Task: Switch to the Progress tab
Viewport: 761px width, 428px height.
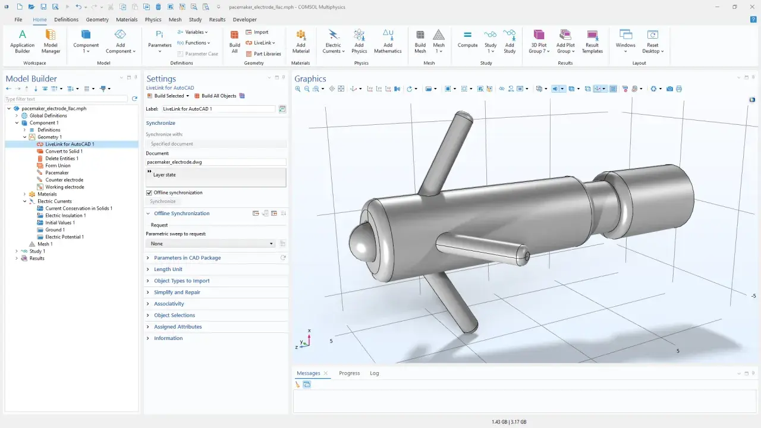Action: click(x=350, y=373)
